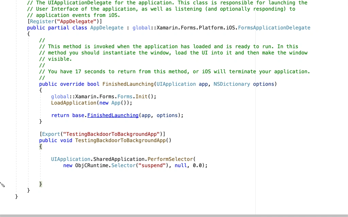This screenshot has width=348, height=217.
Task: Click the override keyword
Action: (72, 84)
